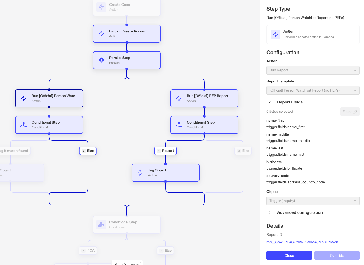This screenshot has height=265, width=364.
Task: Click the PEP Report lightning icon
Action: coord(179,98)
